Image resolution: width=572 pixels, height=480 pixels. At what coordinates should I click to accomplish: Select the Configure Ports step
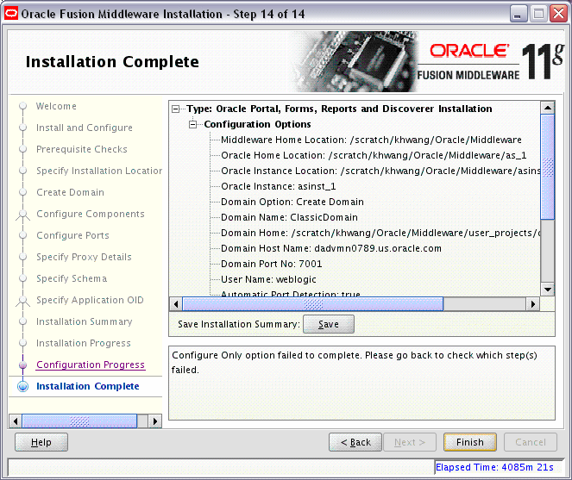[x=72, y=235]
